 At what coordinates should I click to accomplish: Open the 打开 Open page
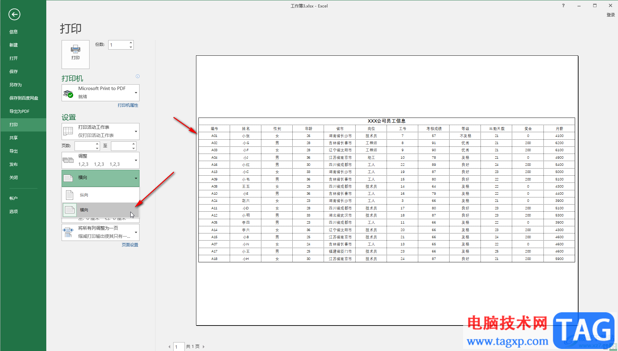click(23, 58)
